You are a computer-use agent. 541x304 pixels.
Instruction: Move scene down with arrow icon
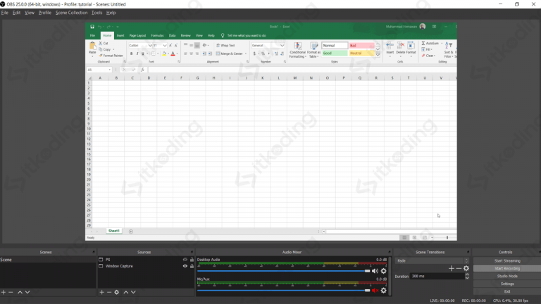(27, 292)
